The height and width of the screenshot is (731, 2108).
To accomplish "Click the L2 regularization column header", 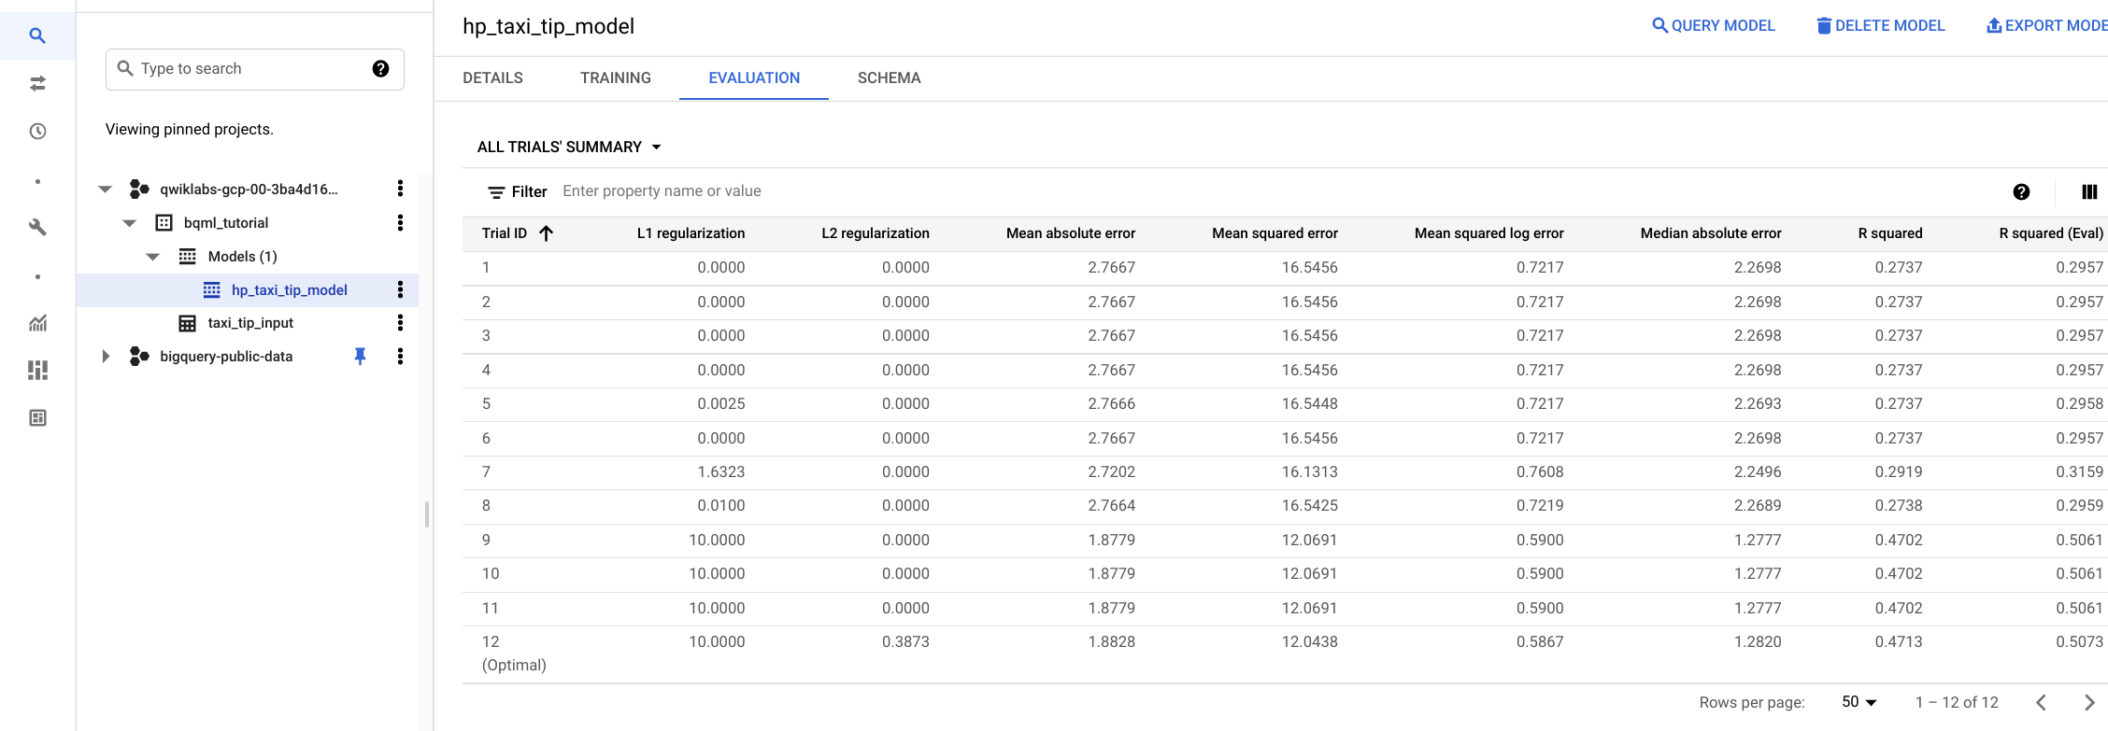I will coord(876,233).
